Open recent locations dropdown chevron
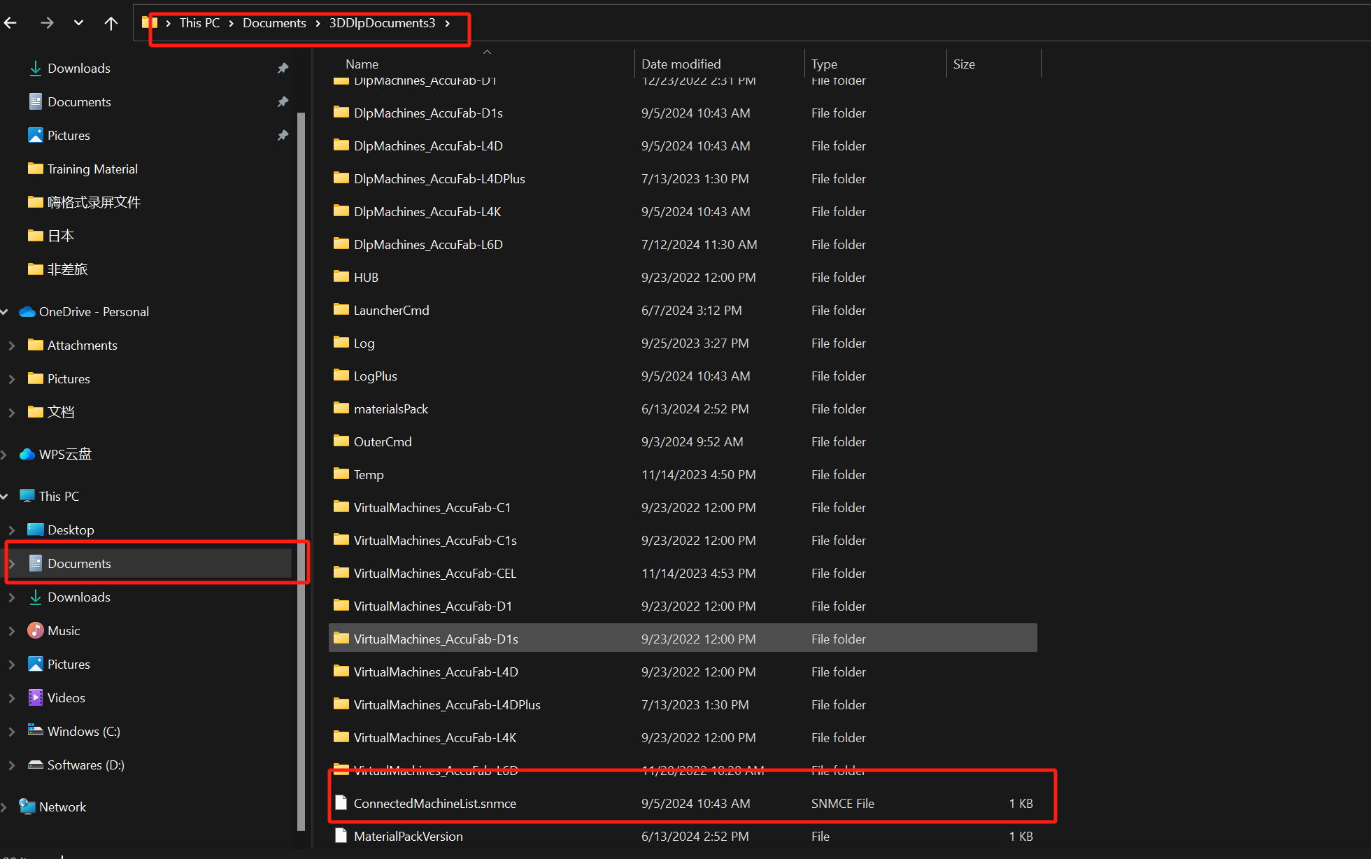Screen dimensions: 1371x859 point(78,23)
